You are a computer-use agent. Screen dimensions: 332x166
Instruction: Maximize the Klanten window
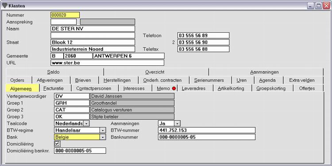(x=318, y=6)
